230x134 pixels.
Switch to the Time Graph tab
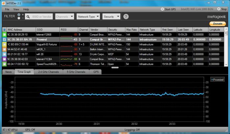pos(24,72)
